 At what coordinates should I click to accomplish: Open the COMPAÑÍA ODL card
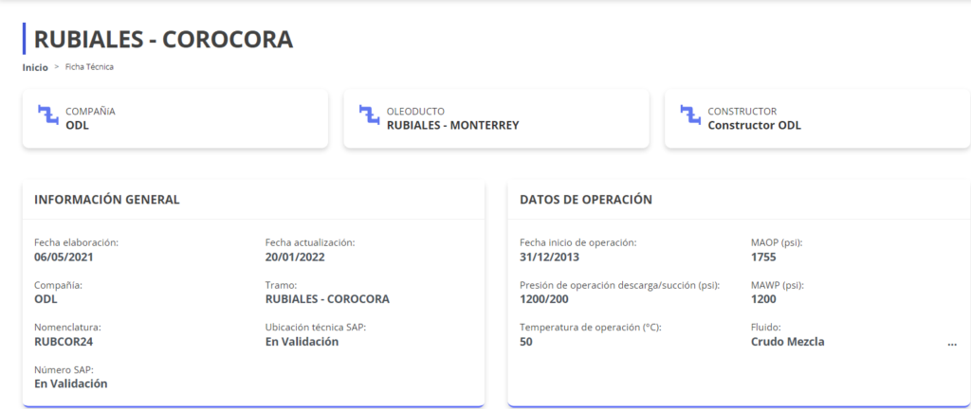[x=174, y=118]
